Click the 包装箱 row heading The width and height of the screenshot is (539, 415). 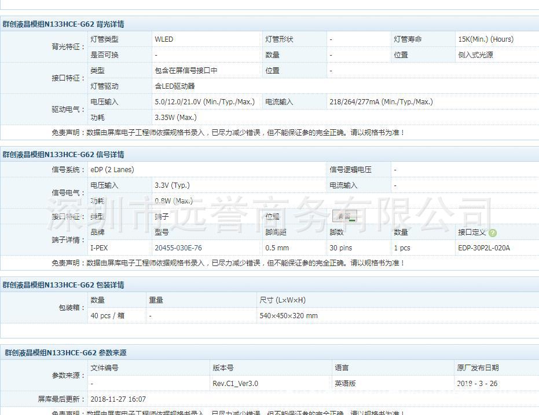(x=72, y=308)
